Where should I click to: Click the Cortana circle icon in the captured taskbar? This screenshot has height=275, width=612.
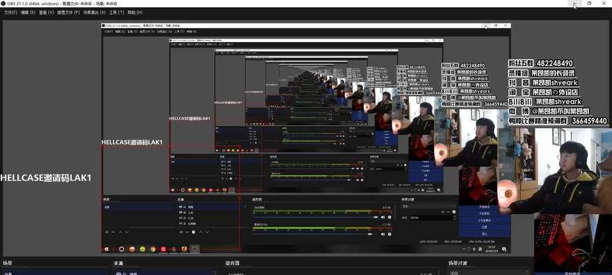pos(121,249)
